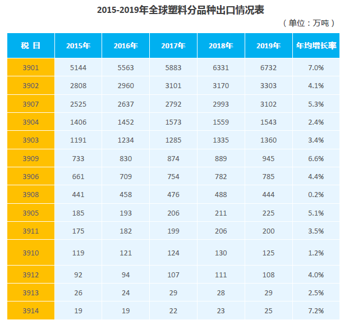Select the 2017年 column header

(173, 45)
